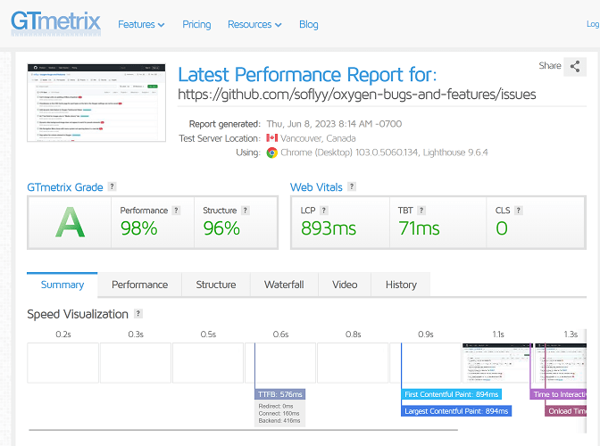Click the 1.1s filmstrip frame
This screenshot has height=446, width=600.
click(498, 363)
